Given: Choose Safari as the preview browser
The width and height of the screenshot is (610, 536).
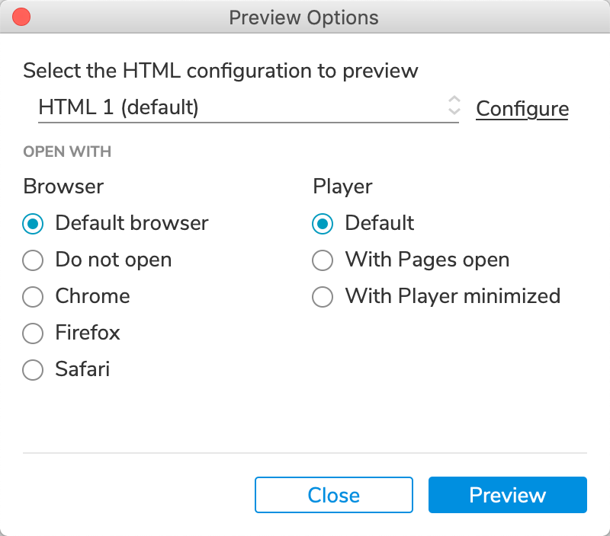Looking at the screenshot, I should point(33,370).
